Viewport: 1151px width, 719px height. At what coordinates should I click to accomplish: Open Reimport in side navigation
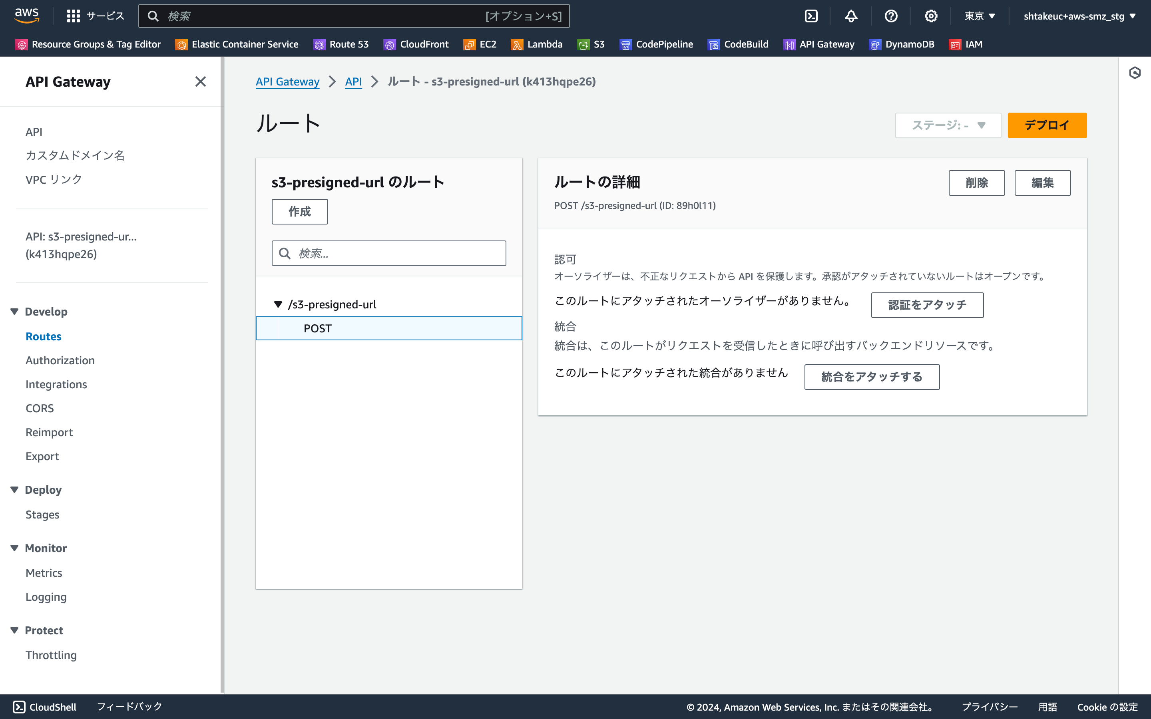tap(49, 432)
